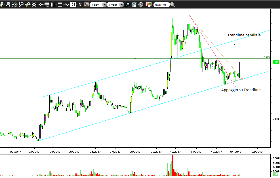This screenshot has height=178, width=280.
Task: Toggle vertical grid lines icon
Action: click(53, 5)
